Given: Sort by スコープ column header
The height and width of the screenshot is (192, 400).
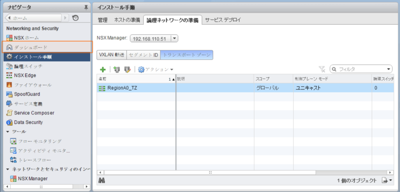Looking at the screenshot, I should (x=273, y=79).
